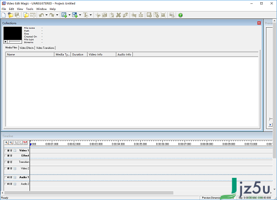The height and width of the screenshot is (200, 277).
Task: Open the Help menu
Action: pos(53,9)
